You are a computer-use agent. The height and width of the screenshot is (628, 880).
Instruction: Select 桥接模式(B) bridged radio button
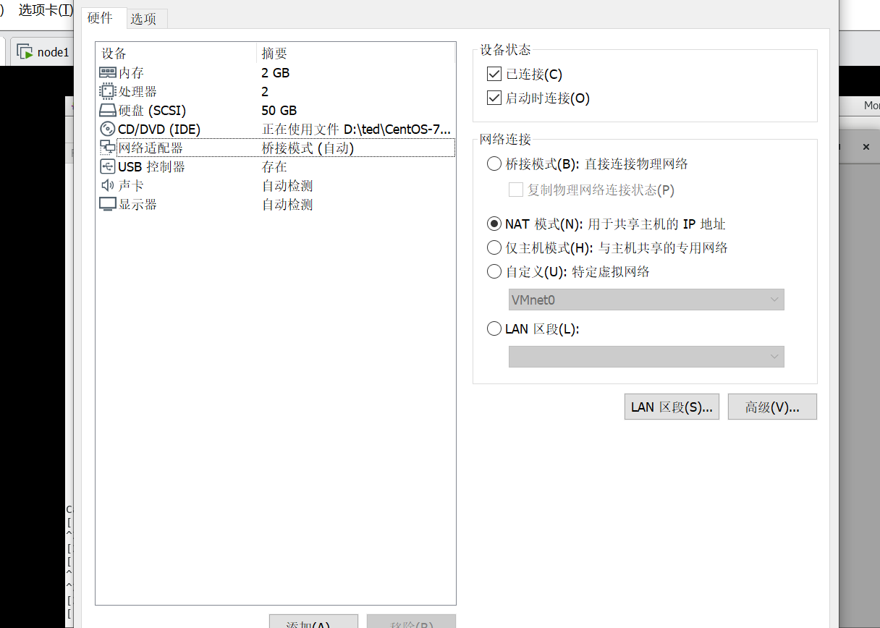point(494,164)
